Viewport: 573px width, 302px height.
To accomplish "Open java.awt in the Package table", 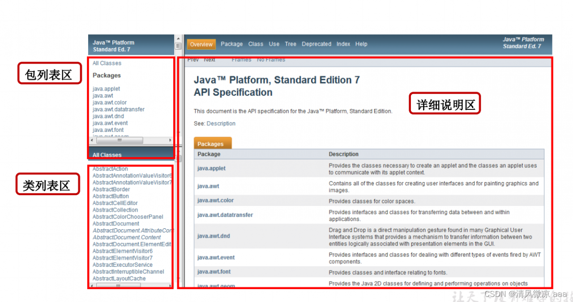I will pyautogui.click(x=208, y=186).
